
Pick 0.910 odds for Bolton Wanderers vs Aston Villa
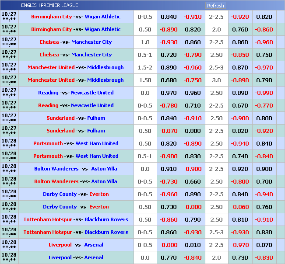coord(169,169)
